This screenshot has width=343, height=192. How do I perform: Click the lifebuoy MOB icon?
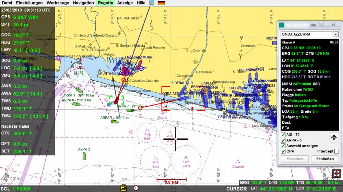(x=336, y=174)
